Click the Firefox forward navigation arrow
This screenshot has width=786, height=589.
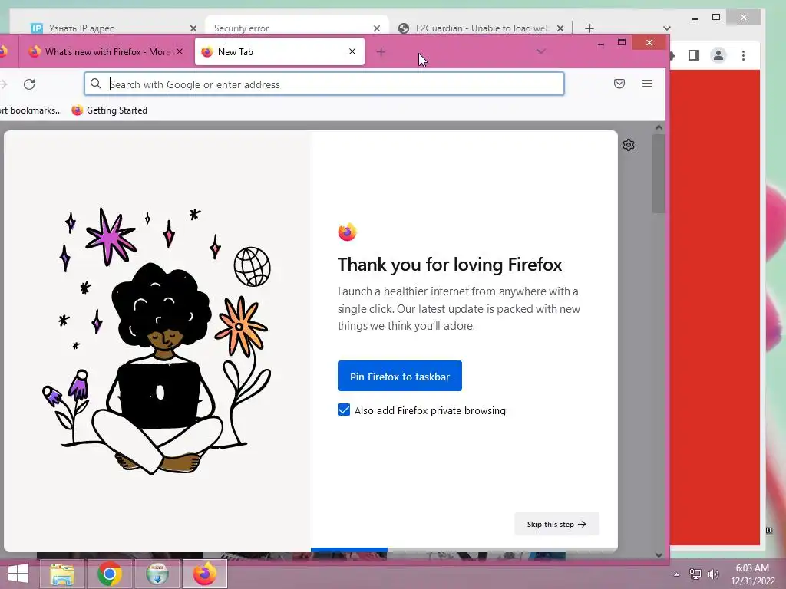point(4,84)
